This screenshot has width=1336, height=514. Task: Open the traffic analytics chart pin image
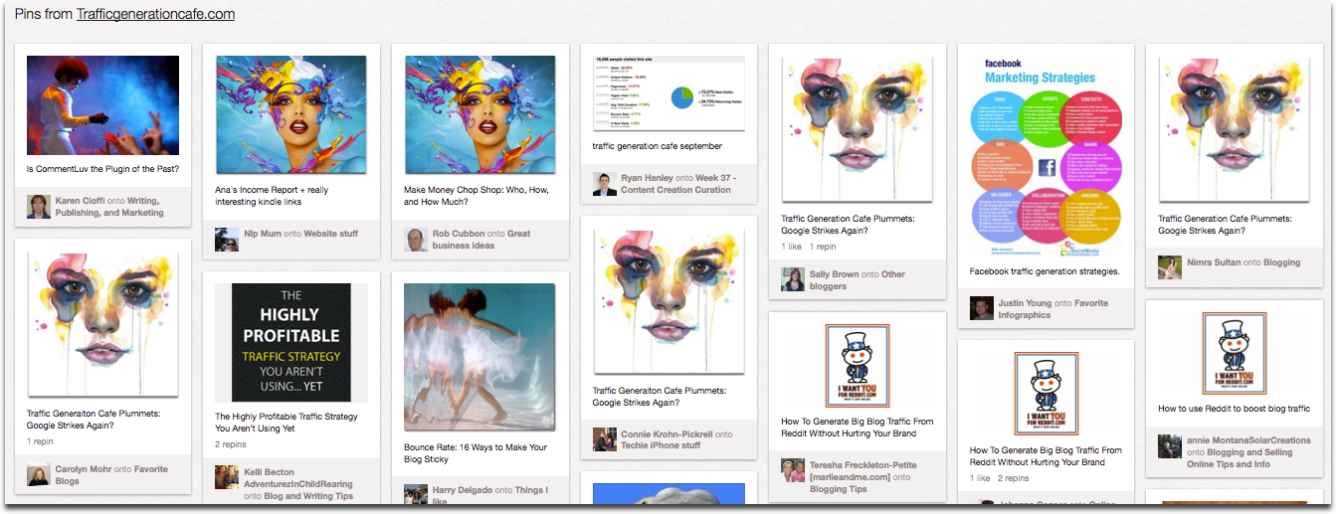coord(668,93)
